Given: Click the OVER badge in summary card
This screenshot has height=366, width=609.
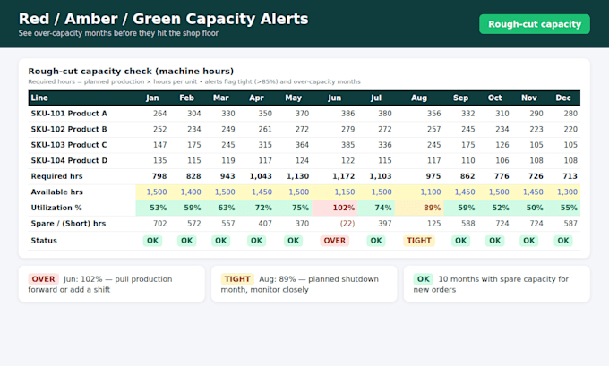Looking at the screenshot, I should tap(43, 279).
